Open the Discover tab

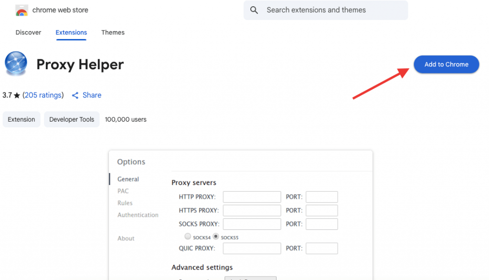coord(28,32)
